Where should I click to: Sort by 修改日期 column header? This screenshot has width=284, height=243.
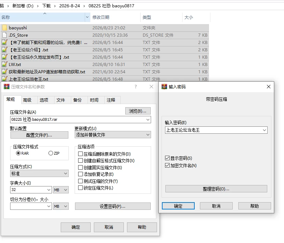point(115,17)
